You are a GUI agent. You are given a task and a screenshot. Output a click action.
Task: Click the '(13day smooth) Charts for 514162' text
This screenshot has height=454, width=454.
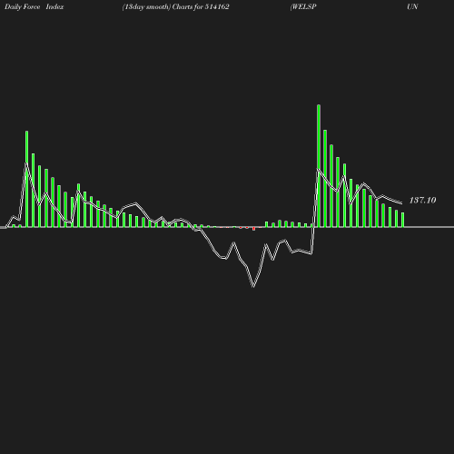176,6
